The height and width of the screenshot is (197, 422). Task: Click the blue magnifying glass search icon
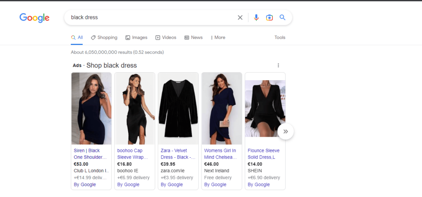tap(282, 17)
